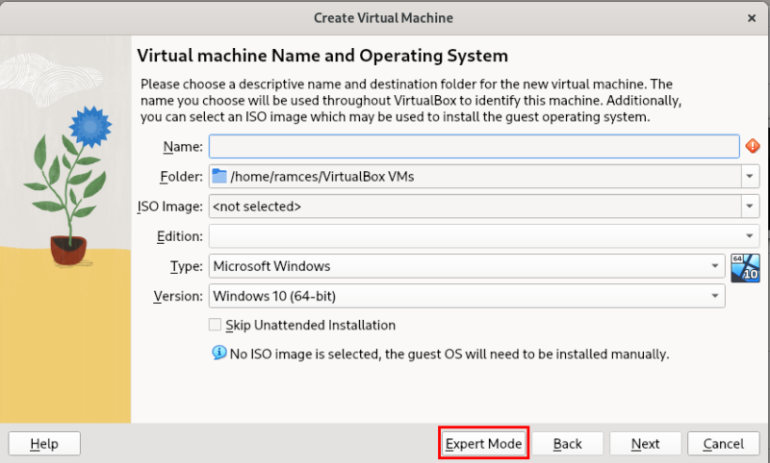The width and height of the screenshot is (770, 463).
Task: Click the Name: field label
Action: pos(183,147)
